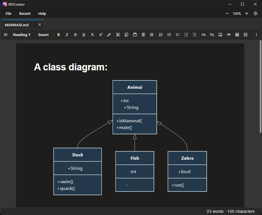Insert a table
Image resolution: width=262 pixels, height=215 pixels.
(x=237, y=35)
